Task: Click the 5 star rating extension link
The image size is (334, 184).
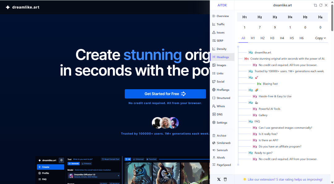Action: [285, 180]
